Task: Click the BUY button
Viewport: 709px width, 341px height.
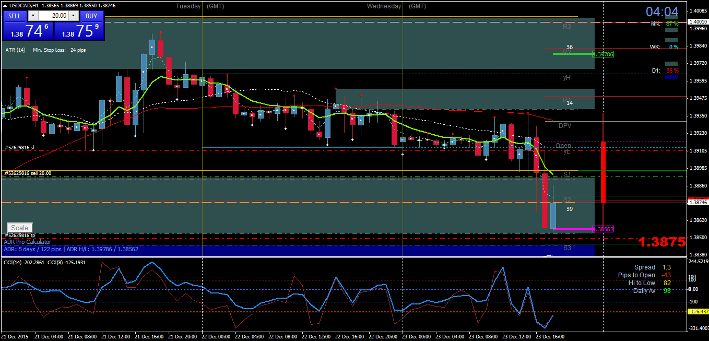Action: point(91,16)
